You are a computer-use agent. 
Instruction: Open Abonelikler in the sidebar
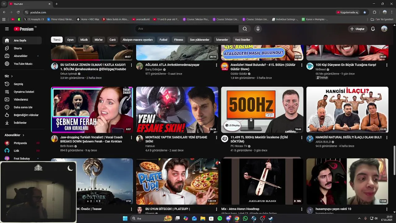point(22,56)
